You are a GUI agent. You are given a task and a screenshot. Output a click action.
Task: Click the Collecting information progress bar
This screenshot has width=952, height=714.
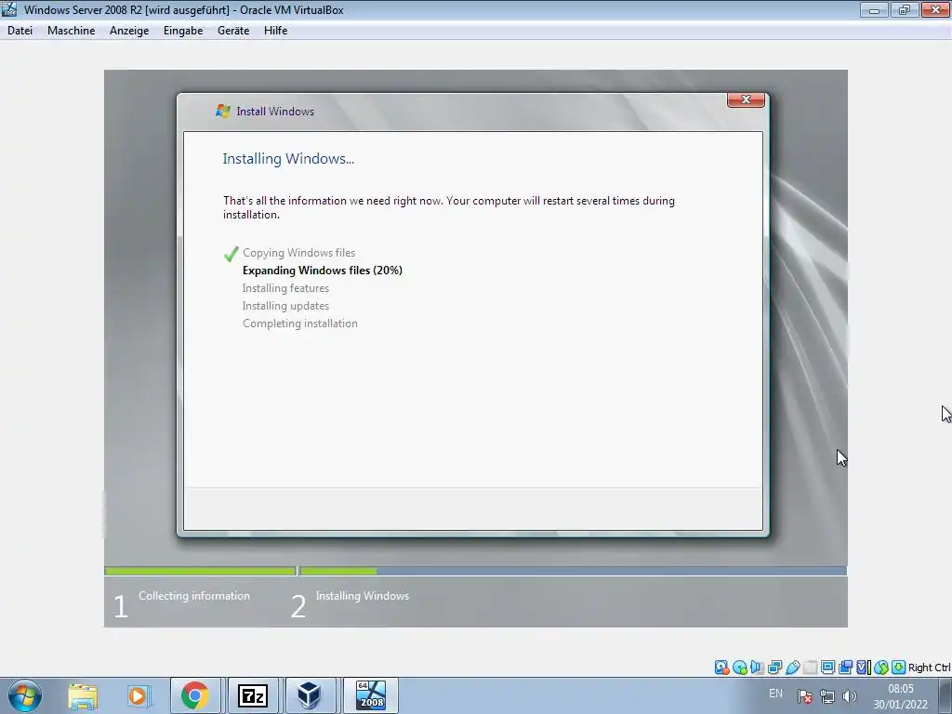tap(201, 571)
